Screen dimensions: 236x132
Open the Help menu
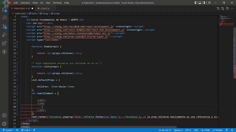(66, 3)
